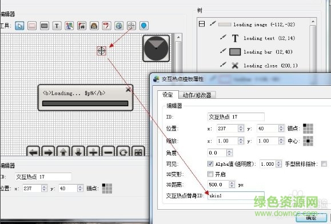This screenshot has width=331, height=224.
Task: Increase dialog position y with stepper arrow
Action: tap(281, 126)
